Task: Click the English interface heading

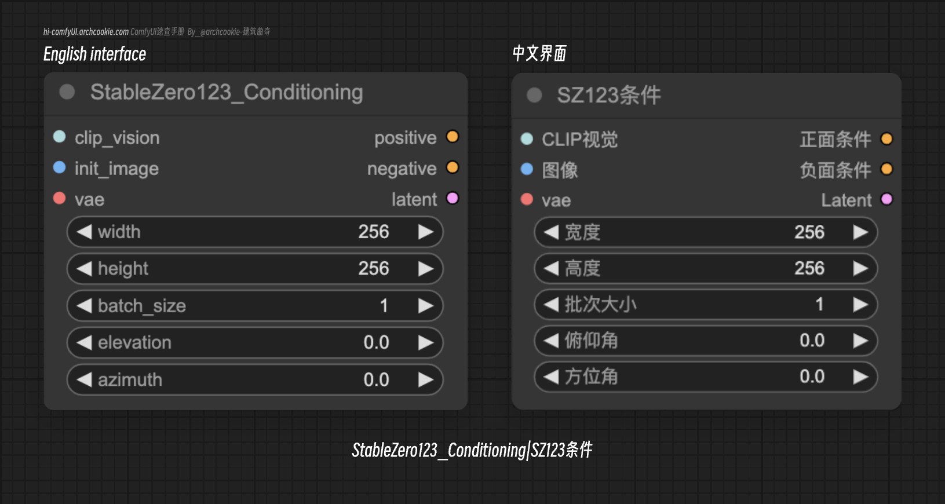Action: tap(94, 54)
